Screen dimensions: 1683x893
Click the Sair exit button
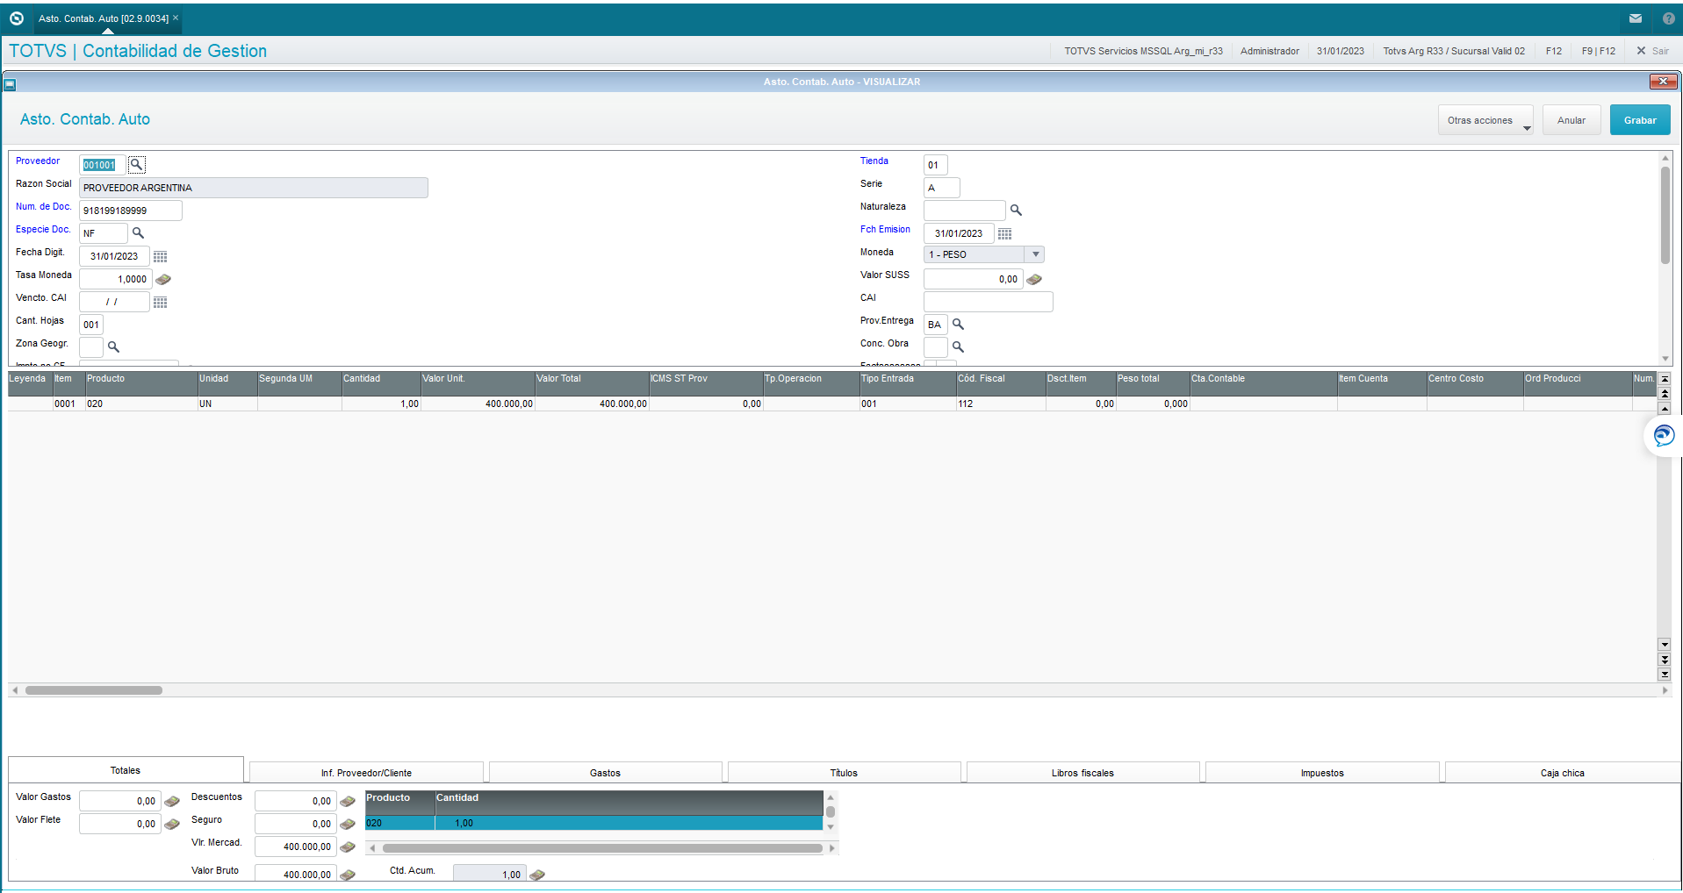[x=1652, y=51]
